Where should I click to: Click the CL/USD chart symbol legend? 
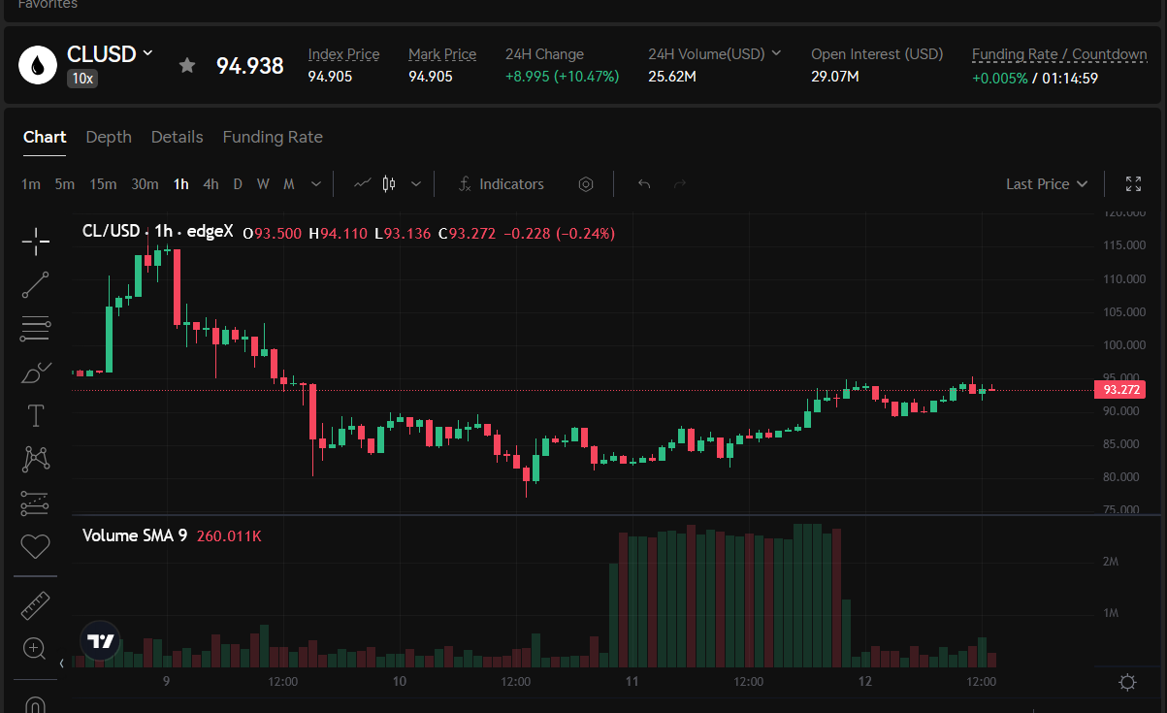158,232
